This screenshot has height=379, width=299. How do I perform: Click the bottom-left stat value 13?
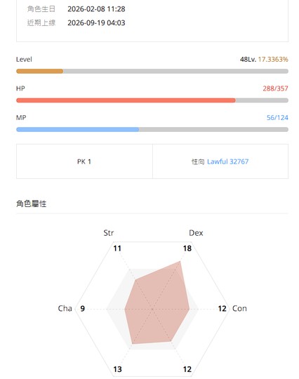click(x=117, y=369)
